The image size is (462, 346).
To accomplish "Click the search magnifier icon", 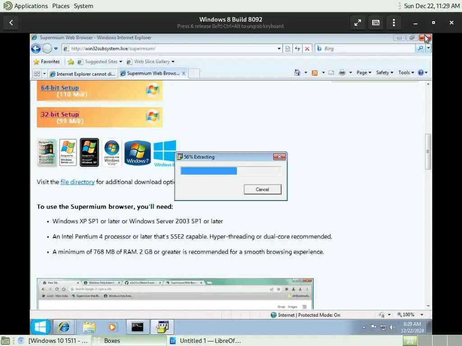I will (420, 48).
